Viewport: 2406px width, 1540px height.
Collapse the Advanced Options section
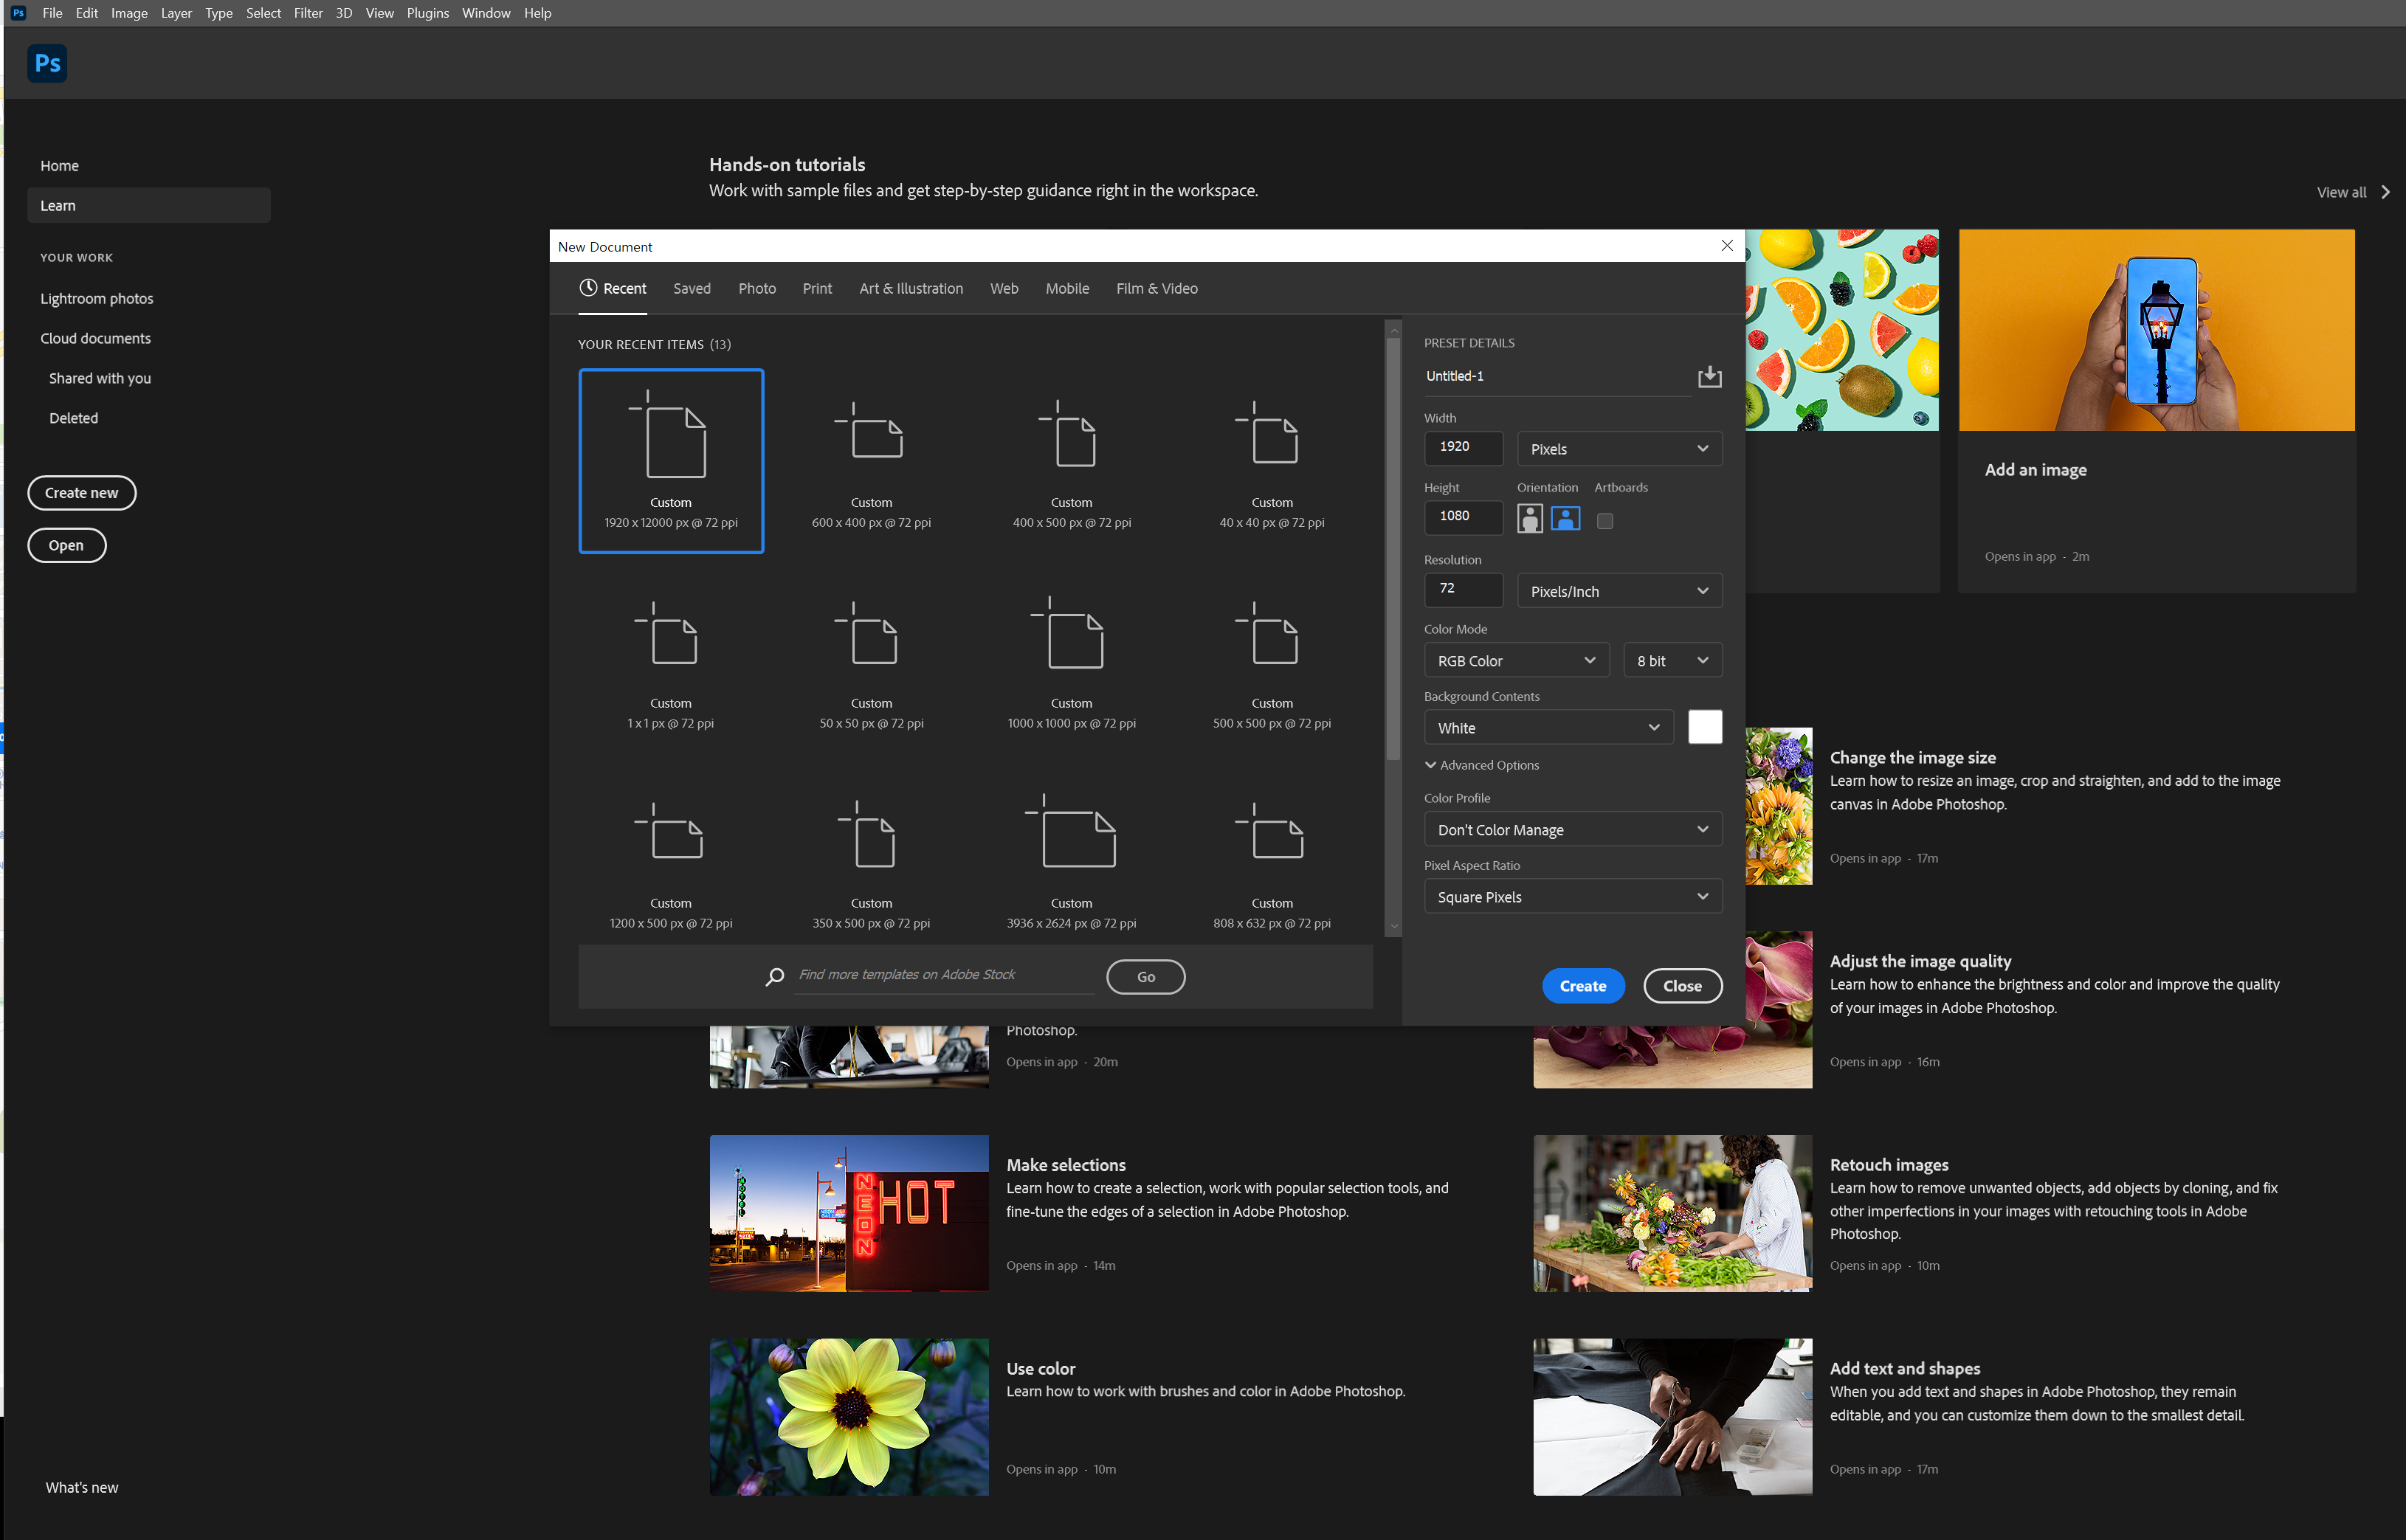(1431, 765)
